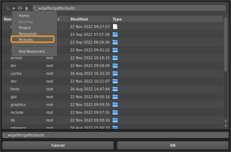231x152 pixels.
Task: Click the date 22 Nov 2022 09:27:57
Action: (x=90, y=27)
